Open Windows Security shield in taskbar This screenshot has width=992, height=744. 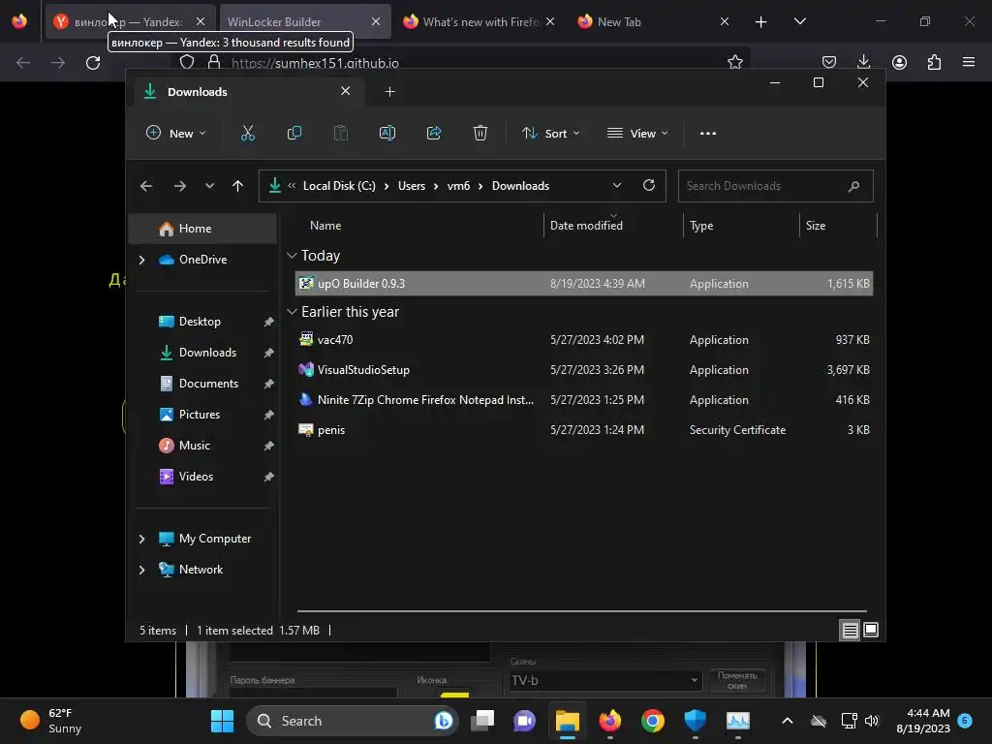tap(695, 721)
